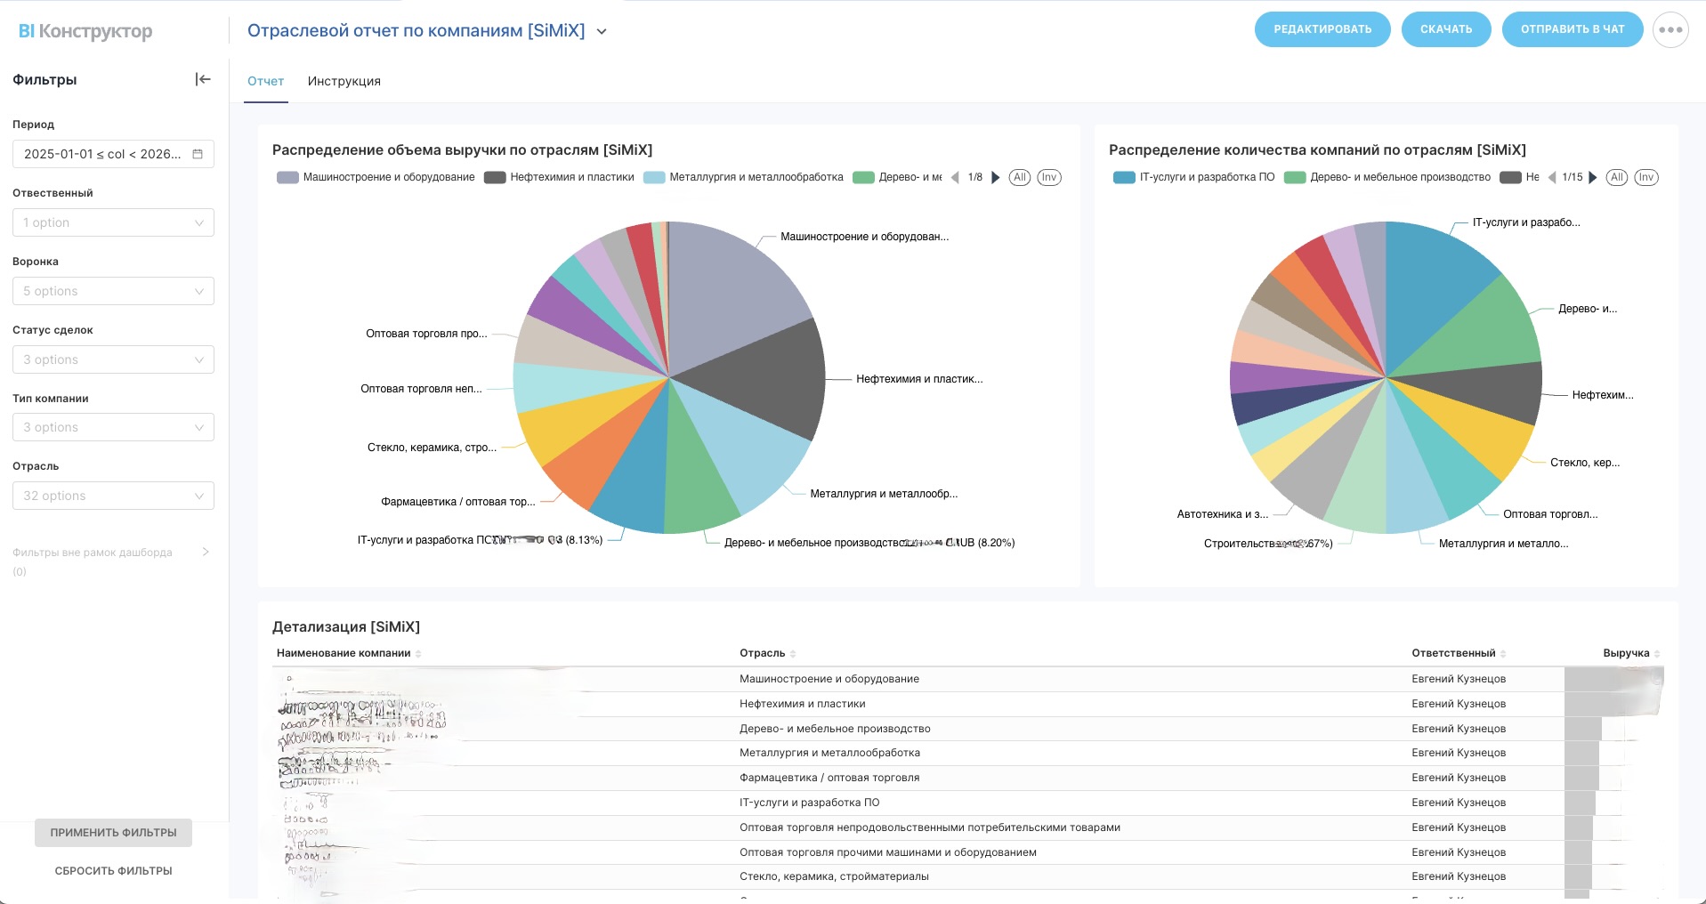1706x904 pixels.
Task: Open the Воронка filter dropdown
Action: tap(113, 291)
